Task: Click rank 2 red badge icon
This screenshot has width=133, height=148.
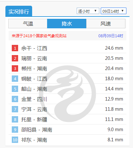Action: tap(15, 58)
